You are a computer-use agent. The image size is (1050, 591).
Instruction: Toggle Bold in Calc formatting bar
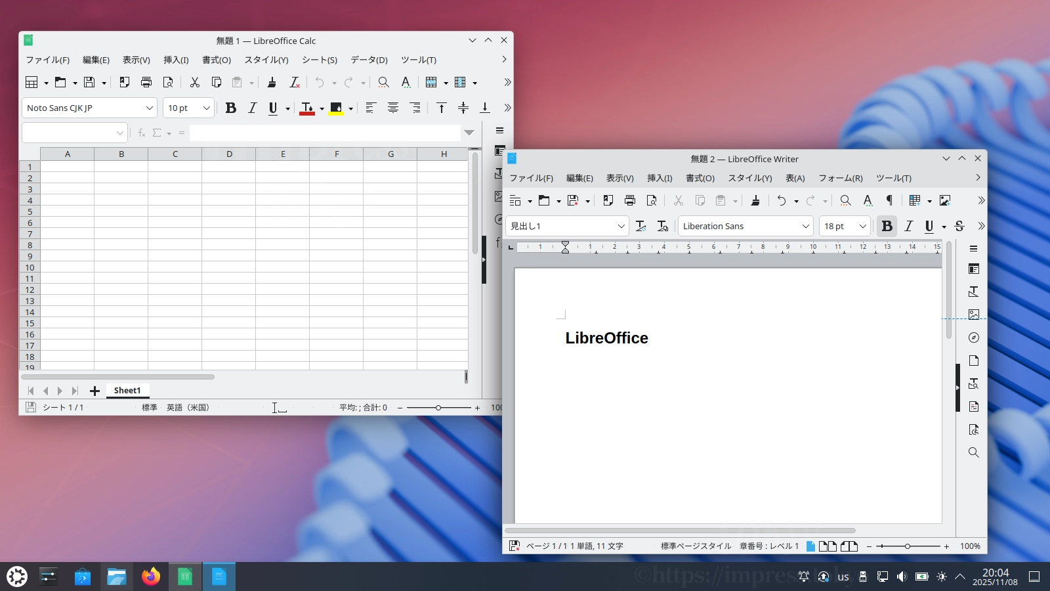230,108
